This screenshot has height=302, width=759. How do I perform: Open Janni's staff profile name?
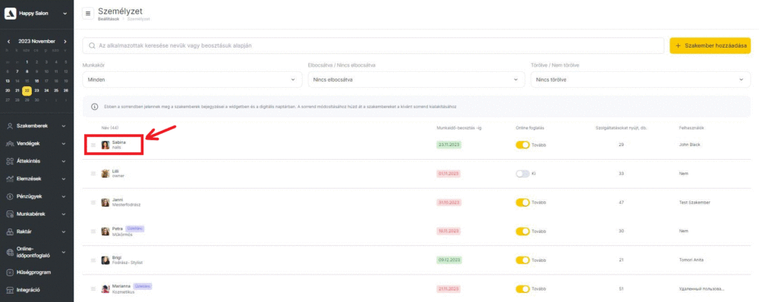click(118, 200)
